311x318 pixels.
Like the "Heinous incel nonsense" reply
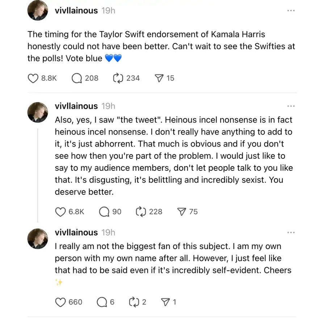pyautogui.click(x=60, y=212)
